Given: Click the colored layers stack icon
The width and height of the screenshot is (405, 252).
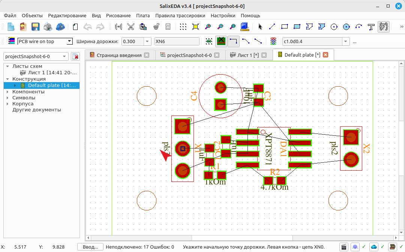Looking at the screenshot, I should (11, 41).
